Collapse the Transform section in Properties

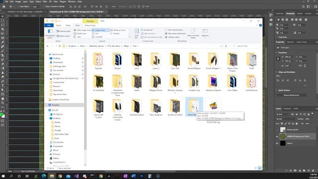click(277, 53)
